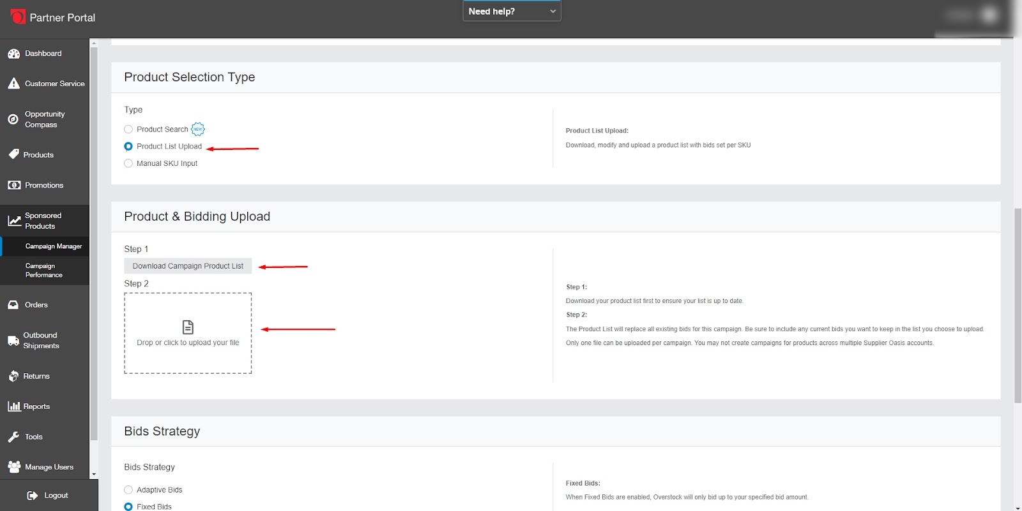Screen dimensions: 1022x511
Task: Click the Reports bar chart icon
Action: pos(14,406)
